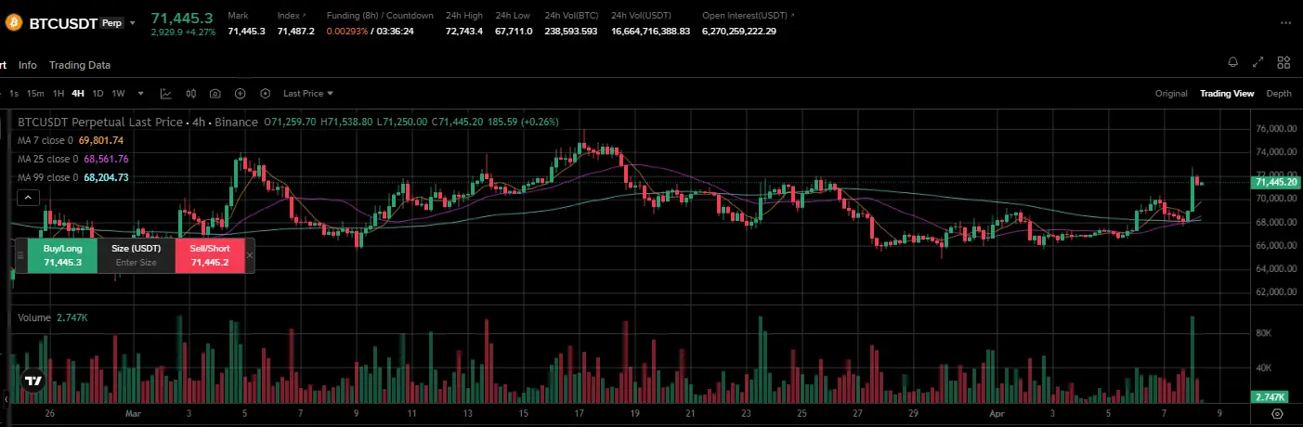This screenshot has height=427, width=1303.
Task: Click the Sell/Short 71,445.2 button
Action: click(x=210, y=255)
